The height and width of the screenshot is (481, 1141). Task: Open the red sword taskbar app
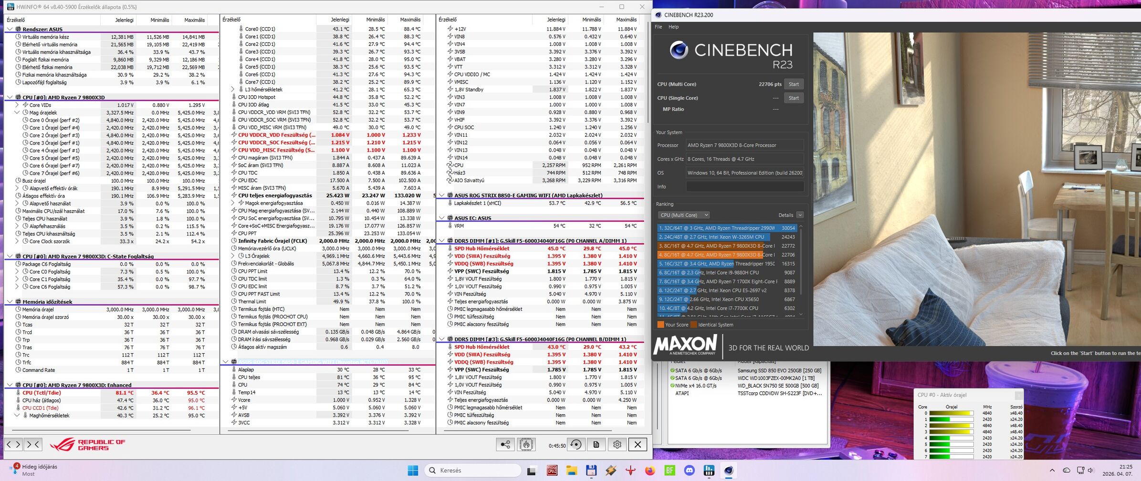pos(630,471)
